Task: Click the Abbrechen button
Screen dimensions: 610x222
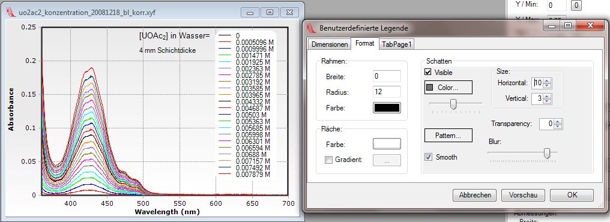Action: click(475, 195)
